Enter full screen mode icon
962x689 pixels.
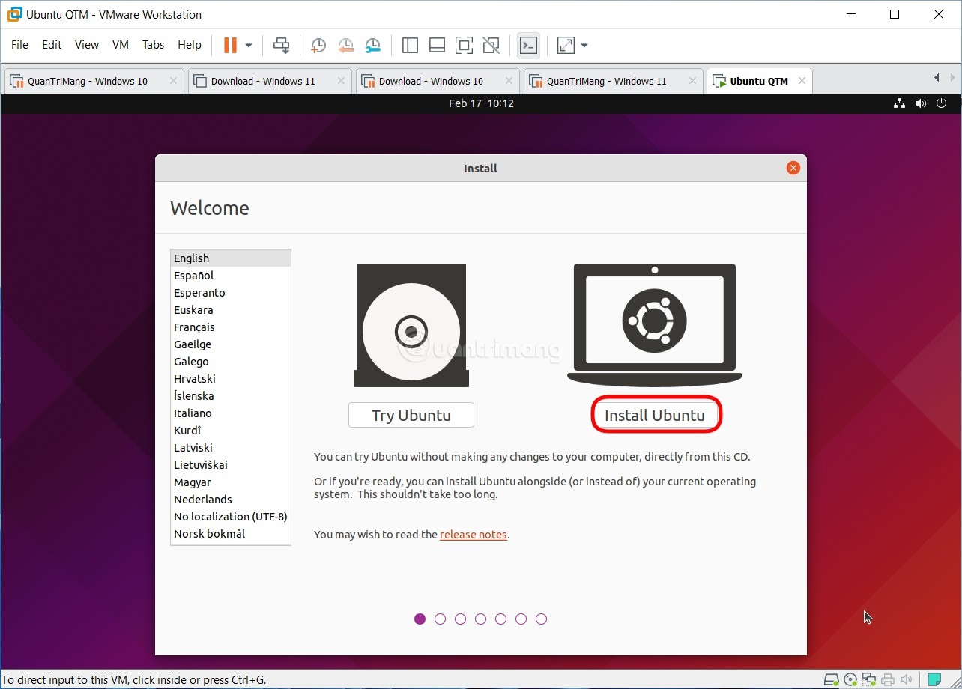coord(464,45)
